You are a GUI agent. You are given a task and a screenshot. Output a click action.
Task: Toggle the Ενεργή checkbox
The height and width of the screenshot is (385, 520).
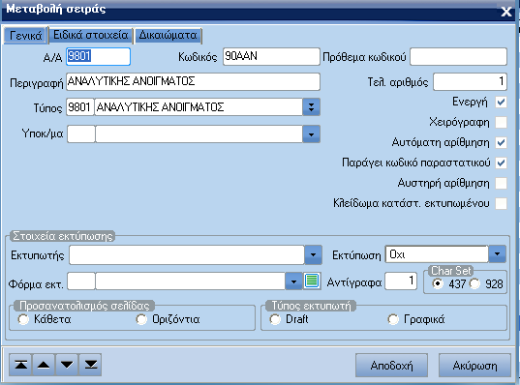[x=501, y=102]
